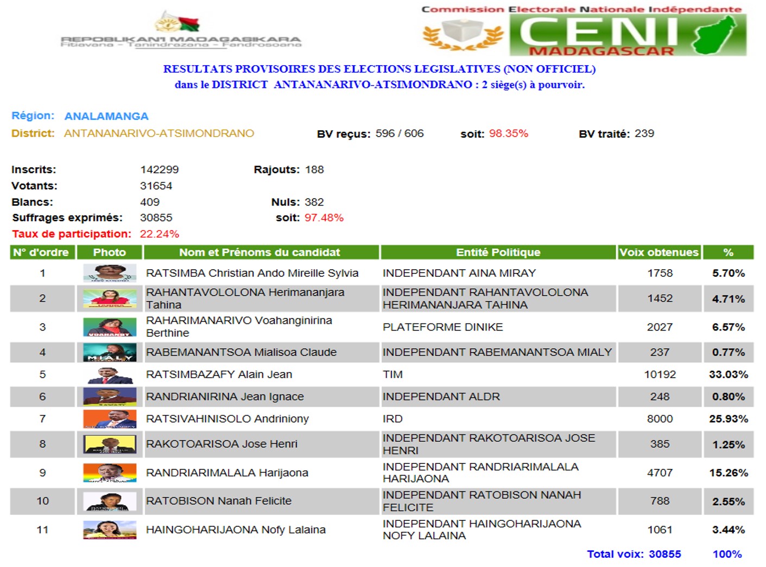Click the TIM political entity cell

(x=498, y=374)
